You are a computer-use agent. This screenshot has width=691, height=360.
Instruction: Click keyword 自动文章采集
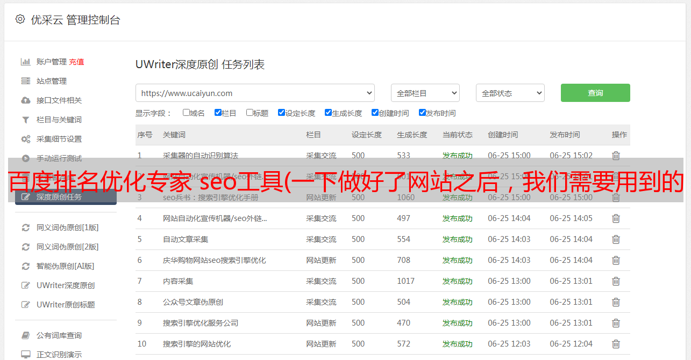[x=186, y=239]
